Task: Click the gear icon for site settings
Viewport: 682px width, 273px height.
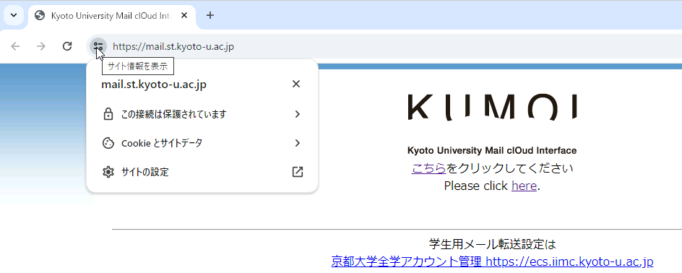Action: coord(108,172)
